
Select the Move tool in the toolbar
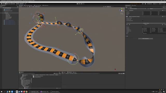click(x=4, y=4)
